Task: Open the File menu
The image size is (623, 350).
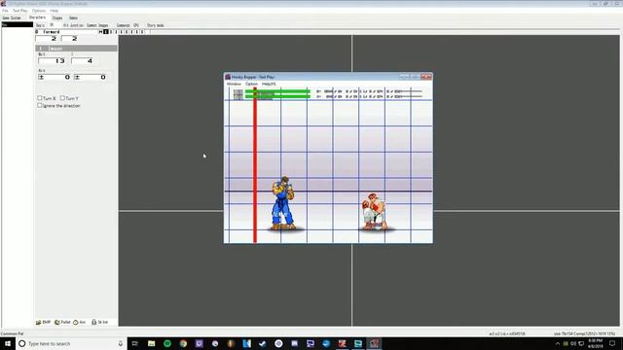Action: (5, 11)
